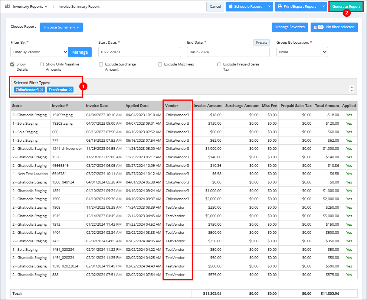Open the Print/Export Report dropdown arrow
367x300 pixels.
[x=324, y=7]
